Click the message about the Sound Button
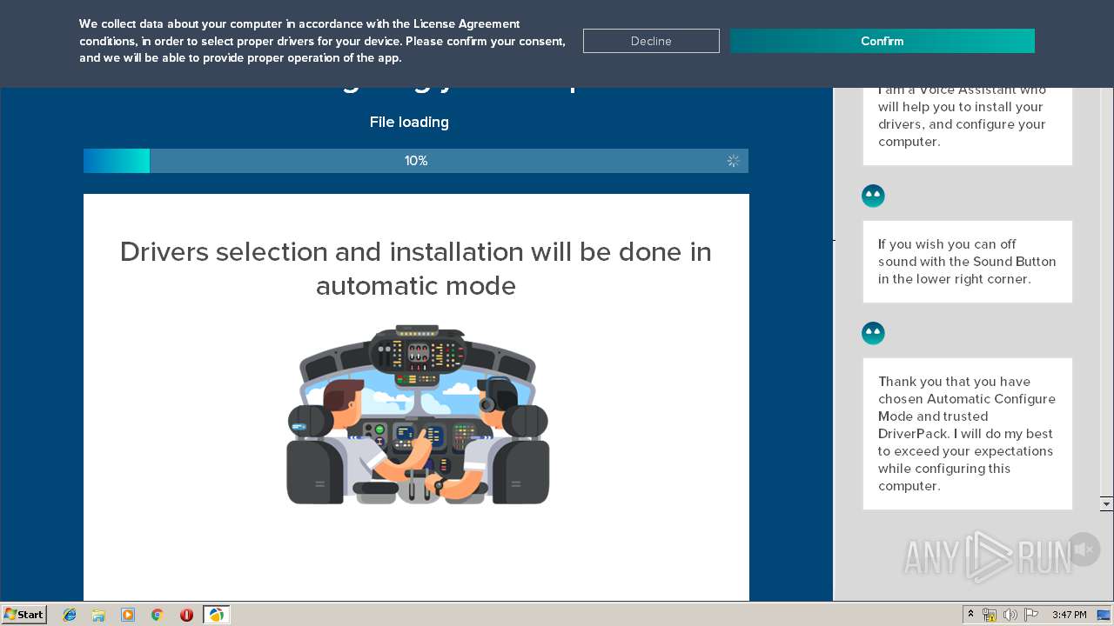 tap(967, 262)
